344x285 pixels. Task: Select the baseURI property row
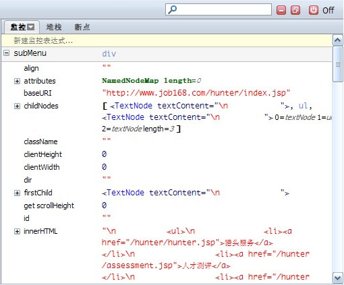coord(167,93)
